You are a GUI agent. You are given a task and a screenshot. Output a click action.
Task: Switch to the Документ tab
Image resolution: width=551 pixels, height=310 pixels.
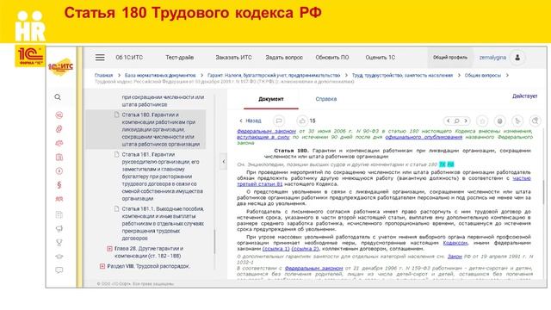(271, 99)
